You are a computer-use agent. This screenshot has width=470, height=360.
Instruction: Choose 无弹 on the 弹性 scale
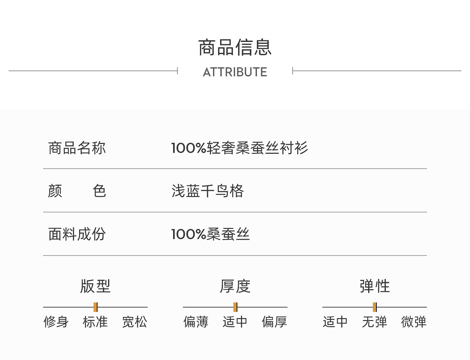[374, 322]
